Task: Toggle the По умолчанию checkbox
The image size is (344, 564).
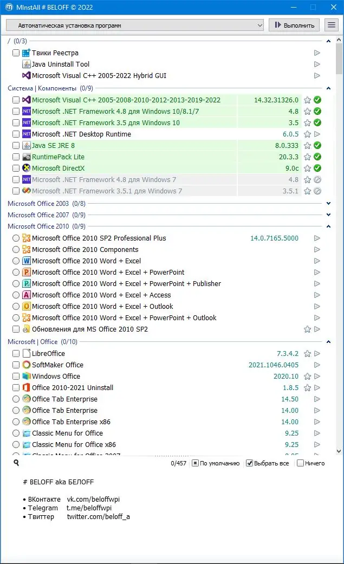Action: pyautogui.click(x=196, y=463)
